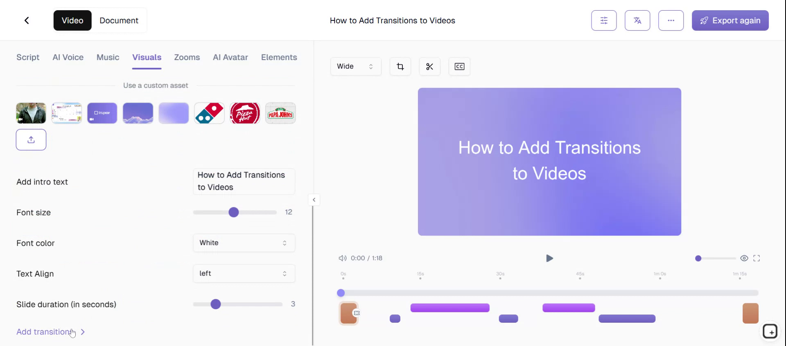The height and width of the screenshot is (346, 786).
Task: Open the adjustment sliders settings icon
Action: click(603, 20)
